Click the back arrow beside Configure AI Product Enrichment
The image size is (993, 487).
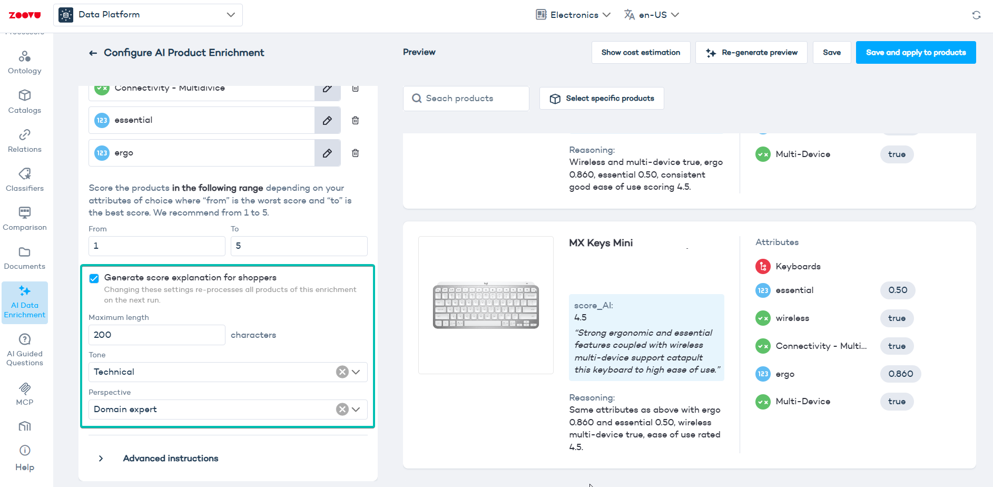[93, 53]
